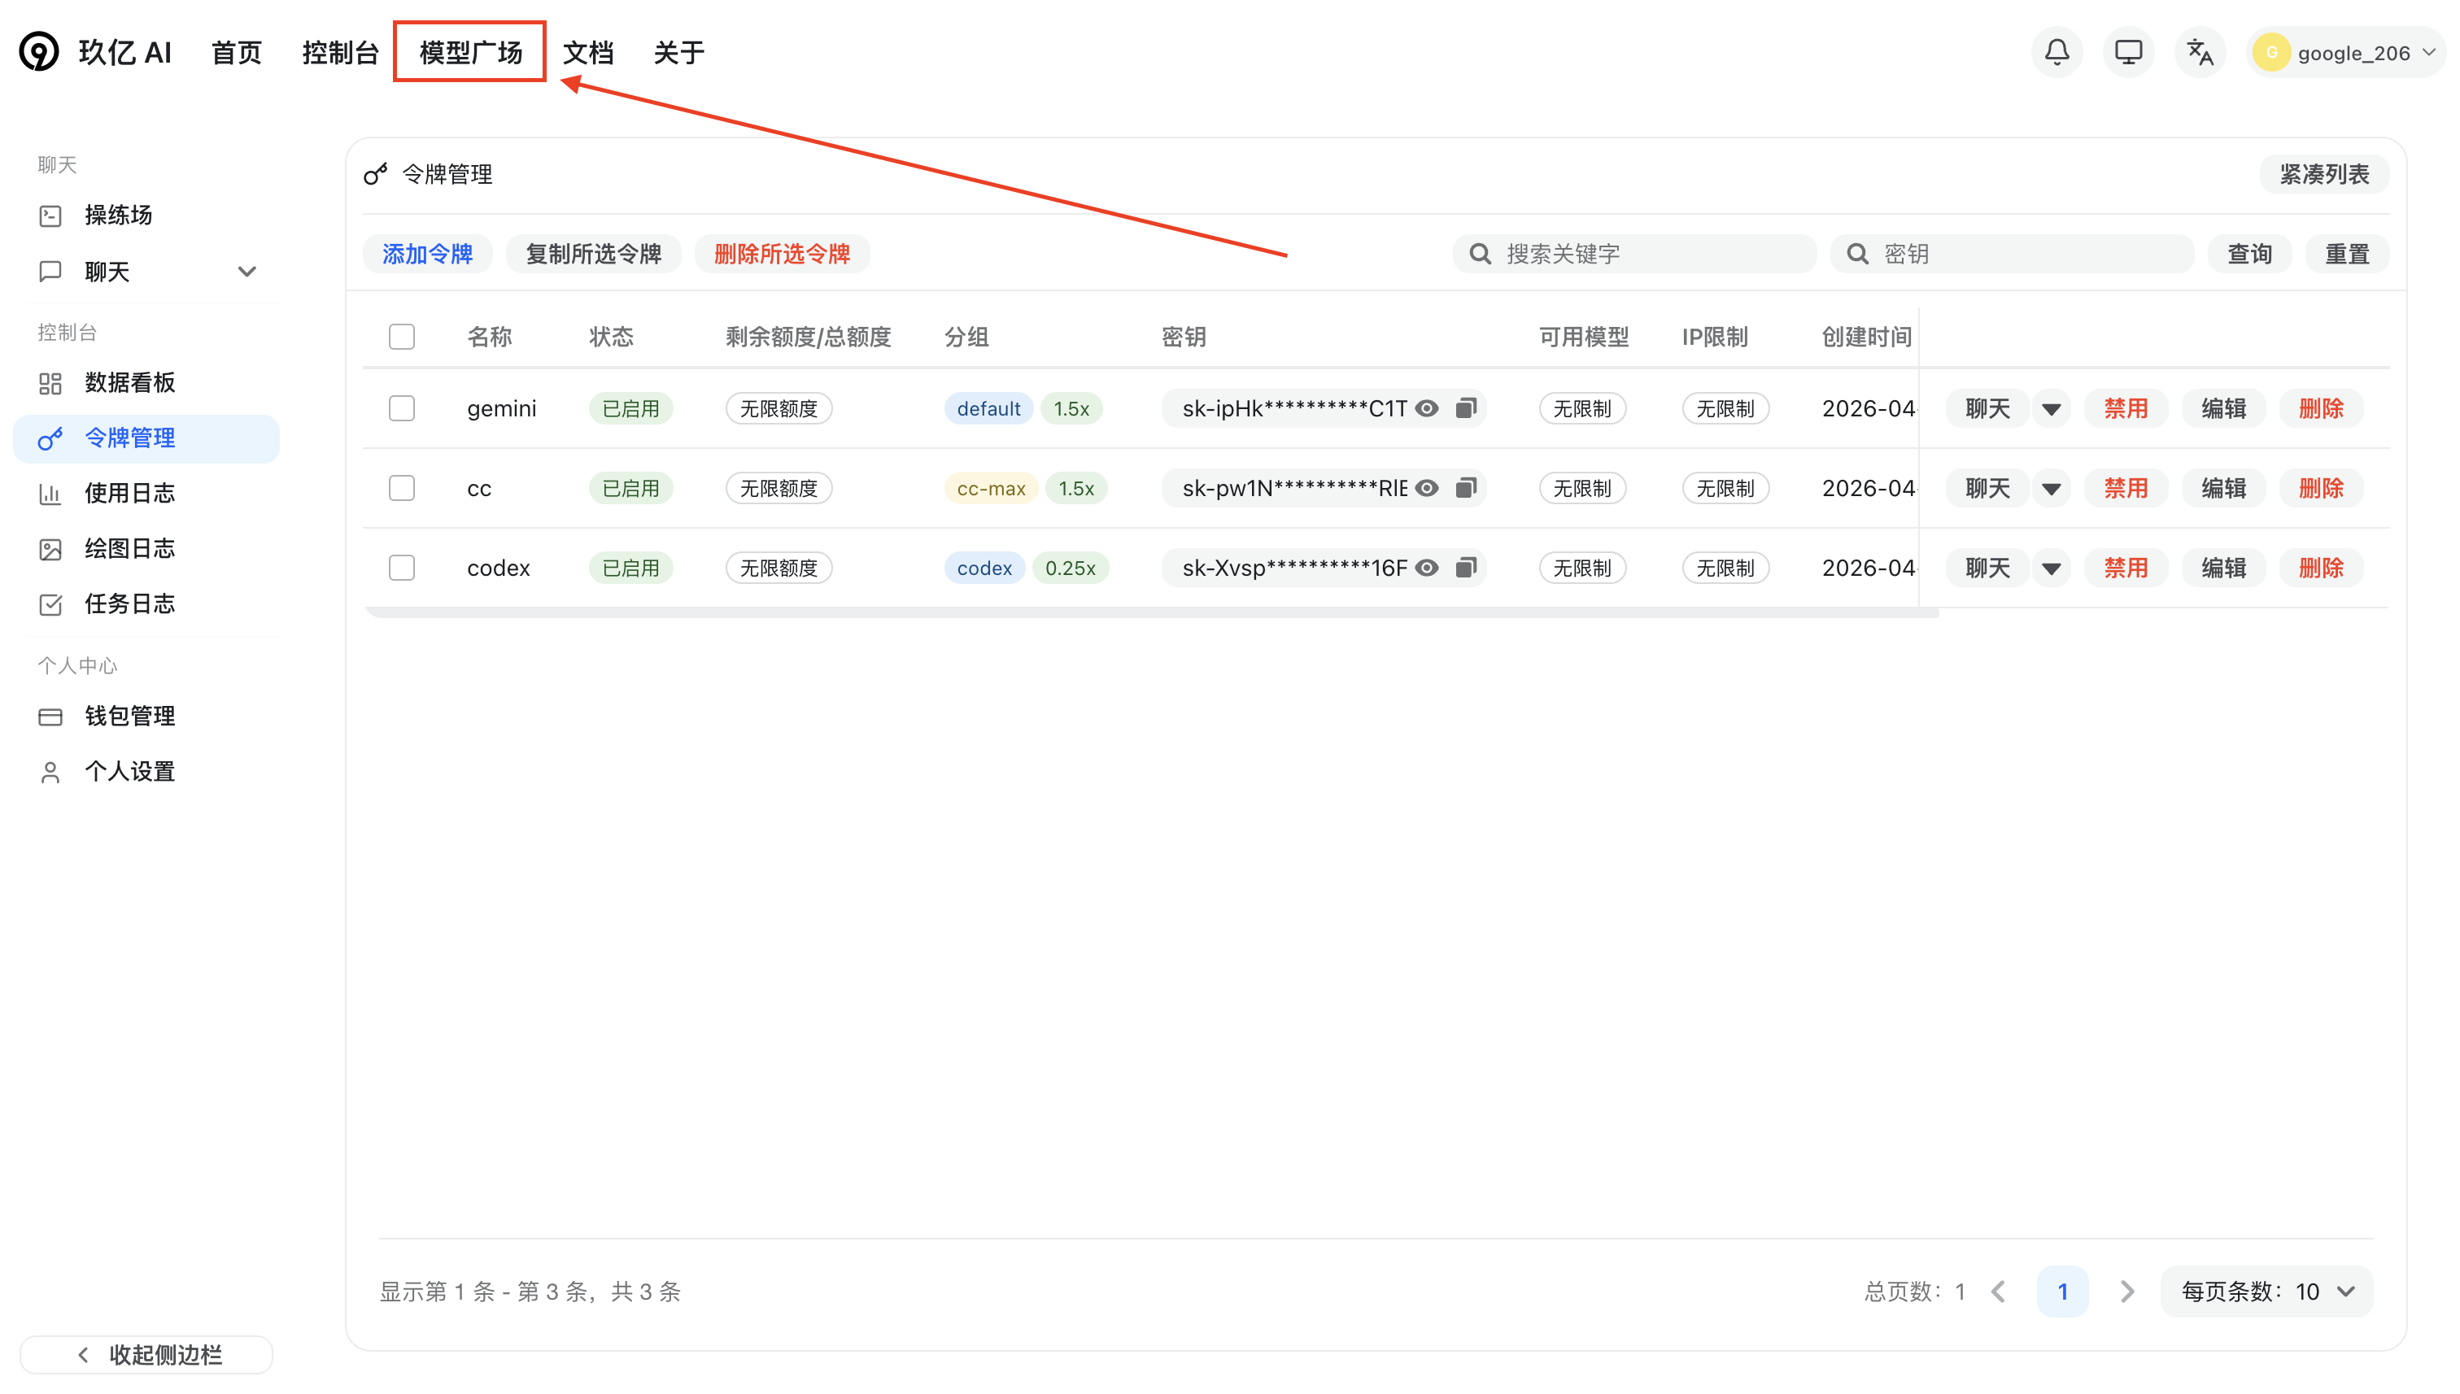Image resolution: width=2460 pixels, height=1394 pixels.
Task: Go to the previous page arrow
Action: click(1999, 1292)
